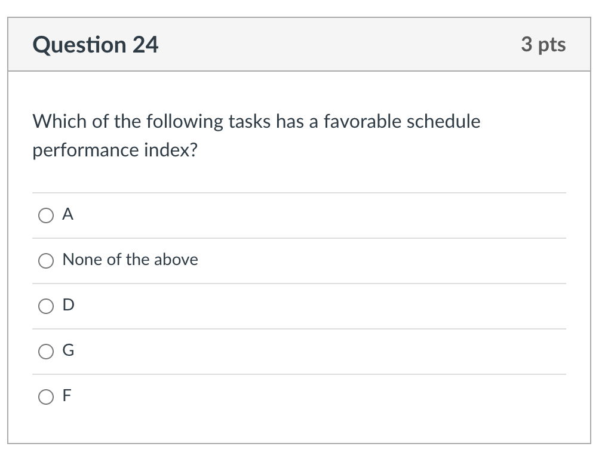Click the question header bar
This screenshot has width=608, height=468.
click(299, 44)
